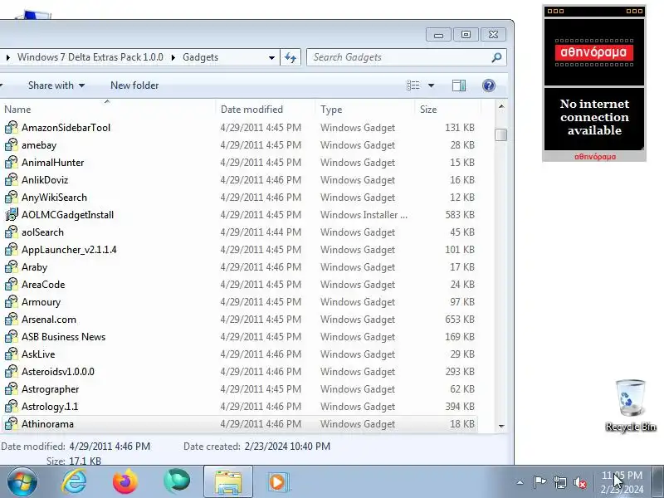Viewport: 664px width, 498px height.
Task: Click the scrollbar down arrow
Action: 501,426
